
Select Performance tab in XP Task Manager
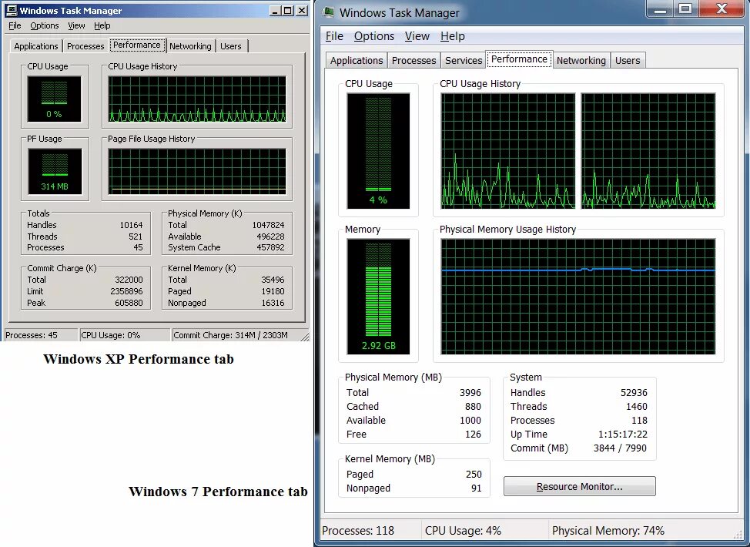(137, 45)
